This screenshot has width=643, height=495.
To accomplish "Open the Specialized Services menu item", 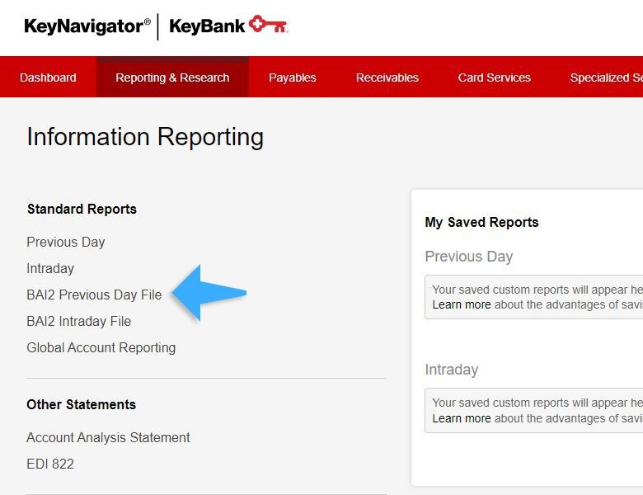I will (606, 78).
